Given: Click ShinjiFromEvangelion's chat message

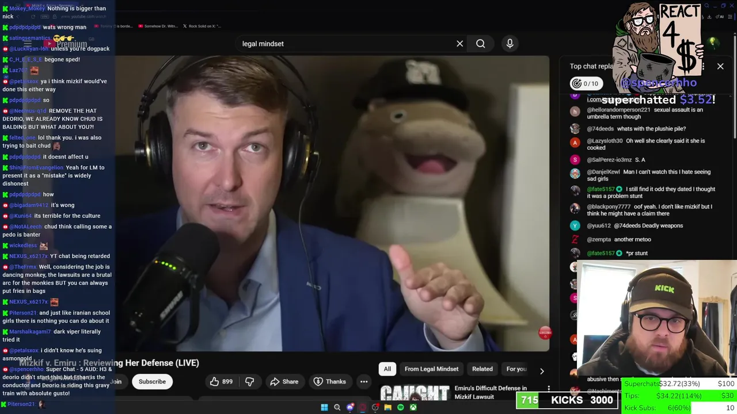Looking at the screenshot, I should 56,175.
